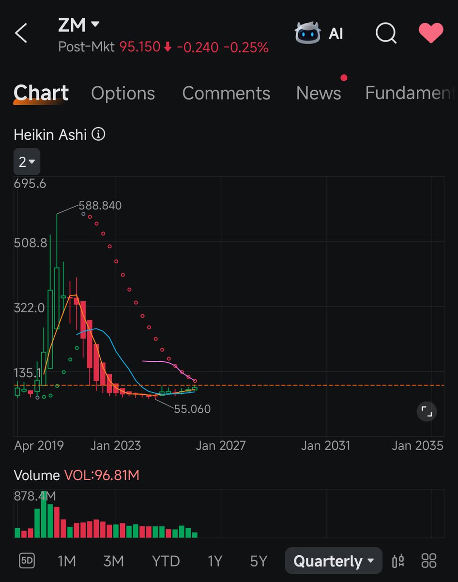Open the '2' indicator parameter dropdown
This screenshot has height=582, width=458.
click(27, 162)
